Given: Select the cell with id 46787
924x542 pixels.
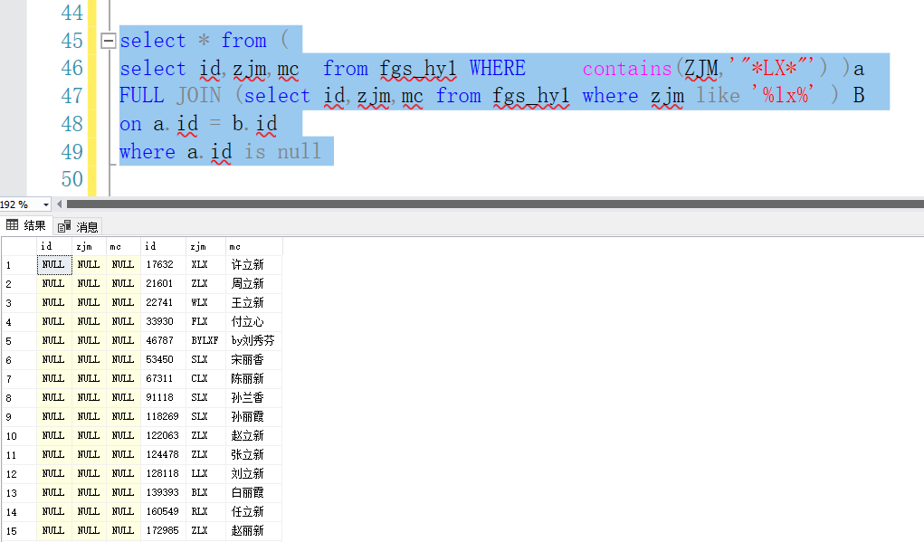Looking at the screenshot, I should click(163, 340).
